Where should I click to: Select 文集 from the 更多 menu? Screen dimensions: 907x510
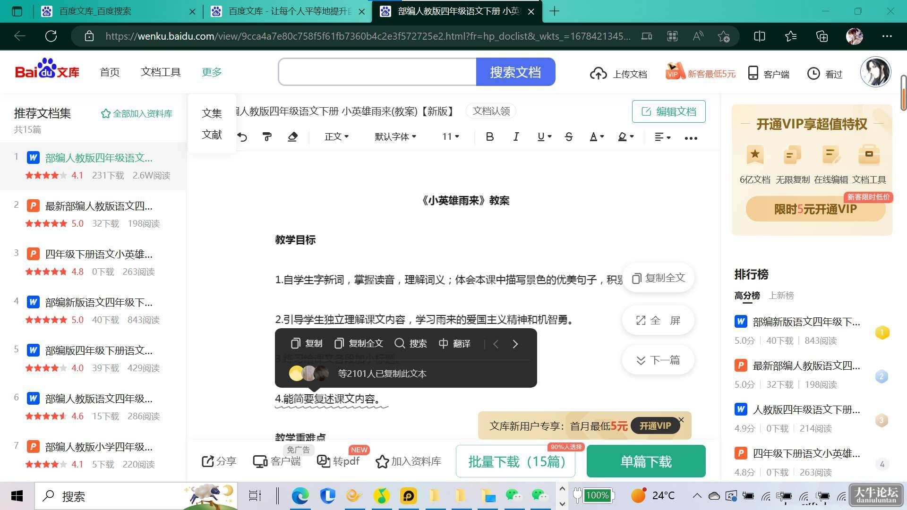click(x=212, y=113)
